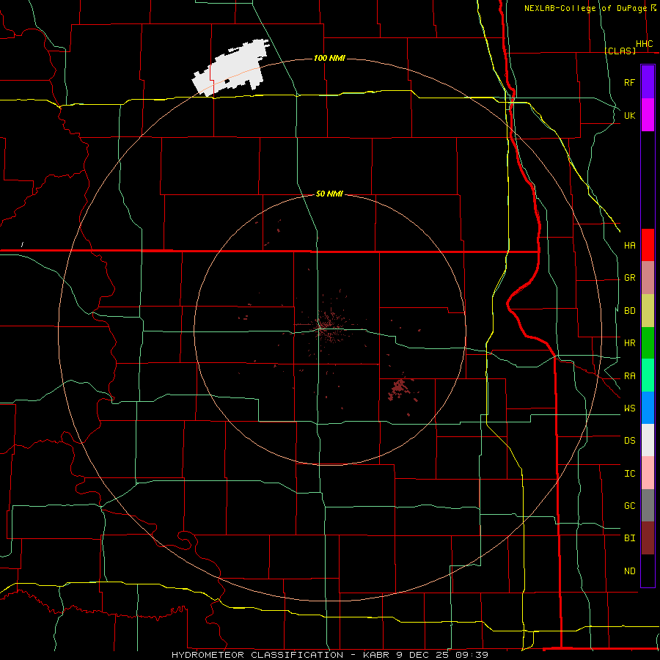Click the RF legend label
The height and width of the screenshot is (660, 660).
tap(629, 82)
